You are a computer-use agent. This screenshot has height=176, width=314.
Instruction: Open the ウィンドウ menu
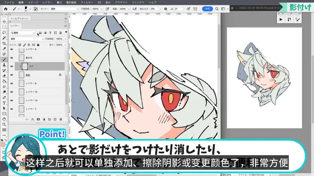[138, 2]
